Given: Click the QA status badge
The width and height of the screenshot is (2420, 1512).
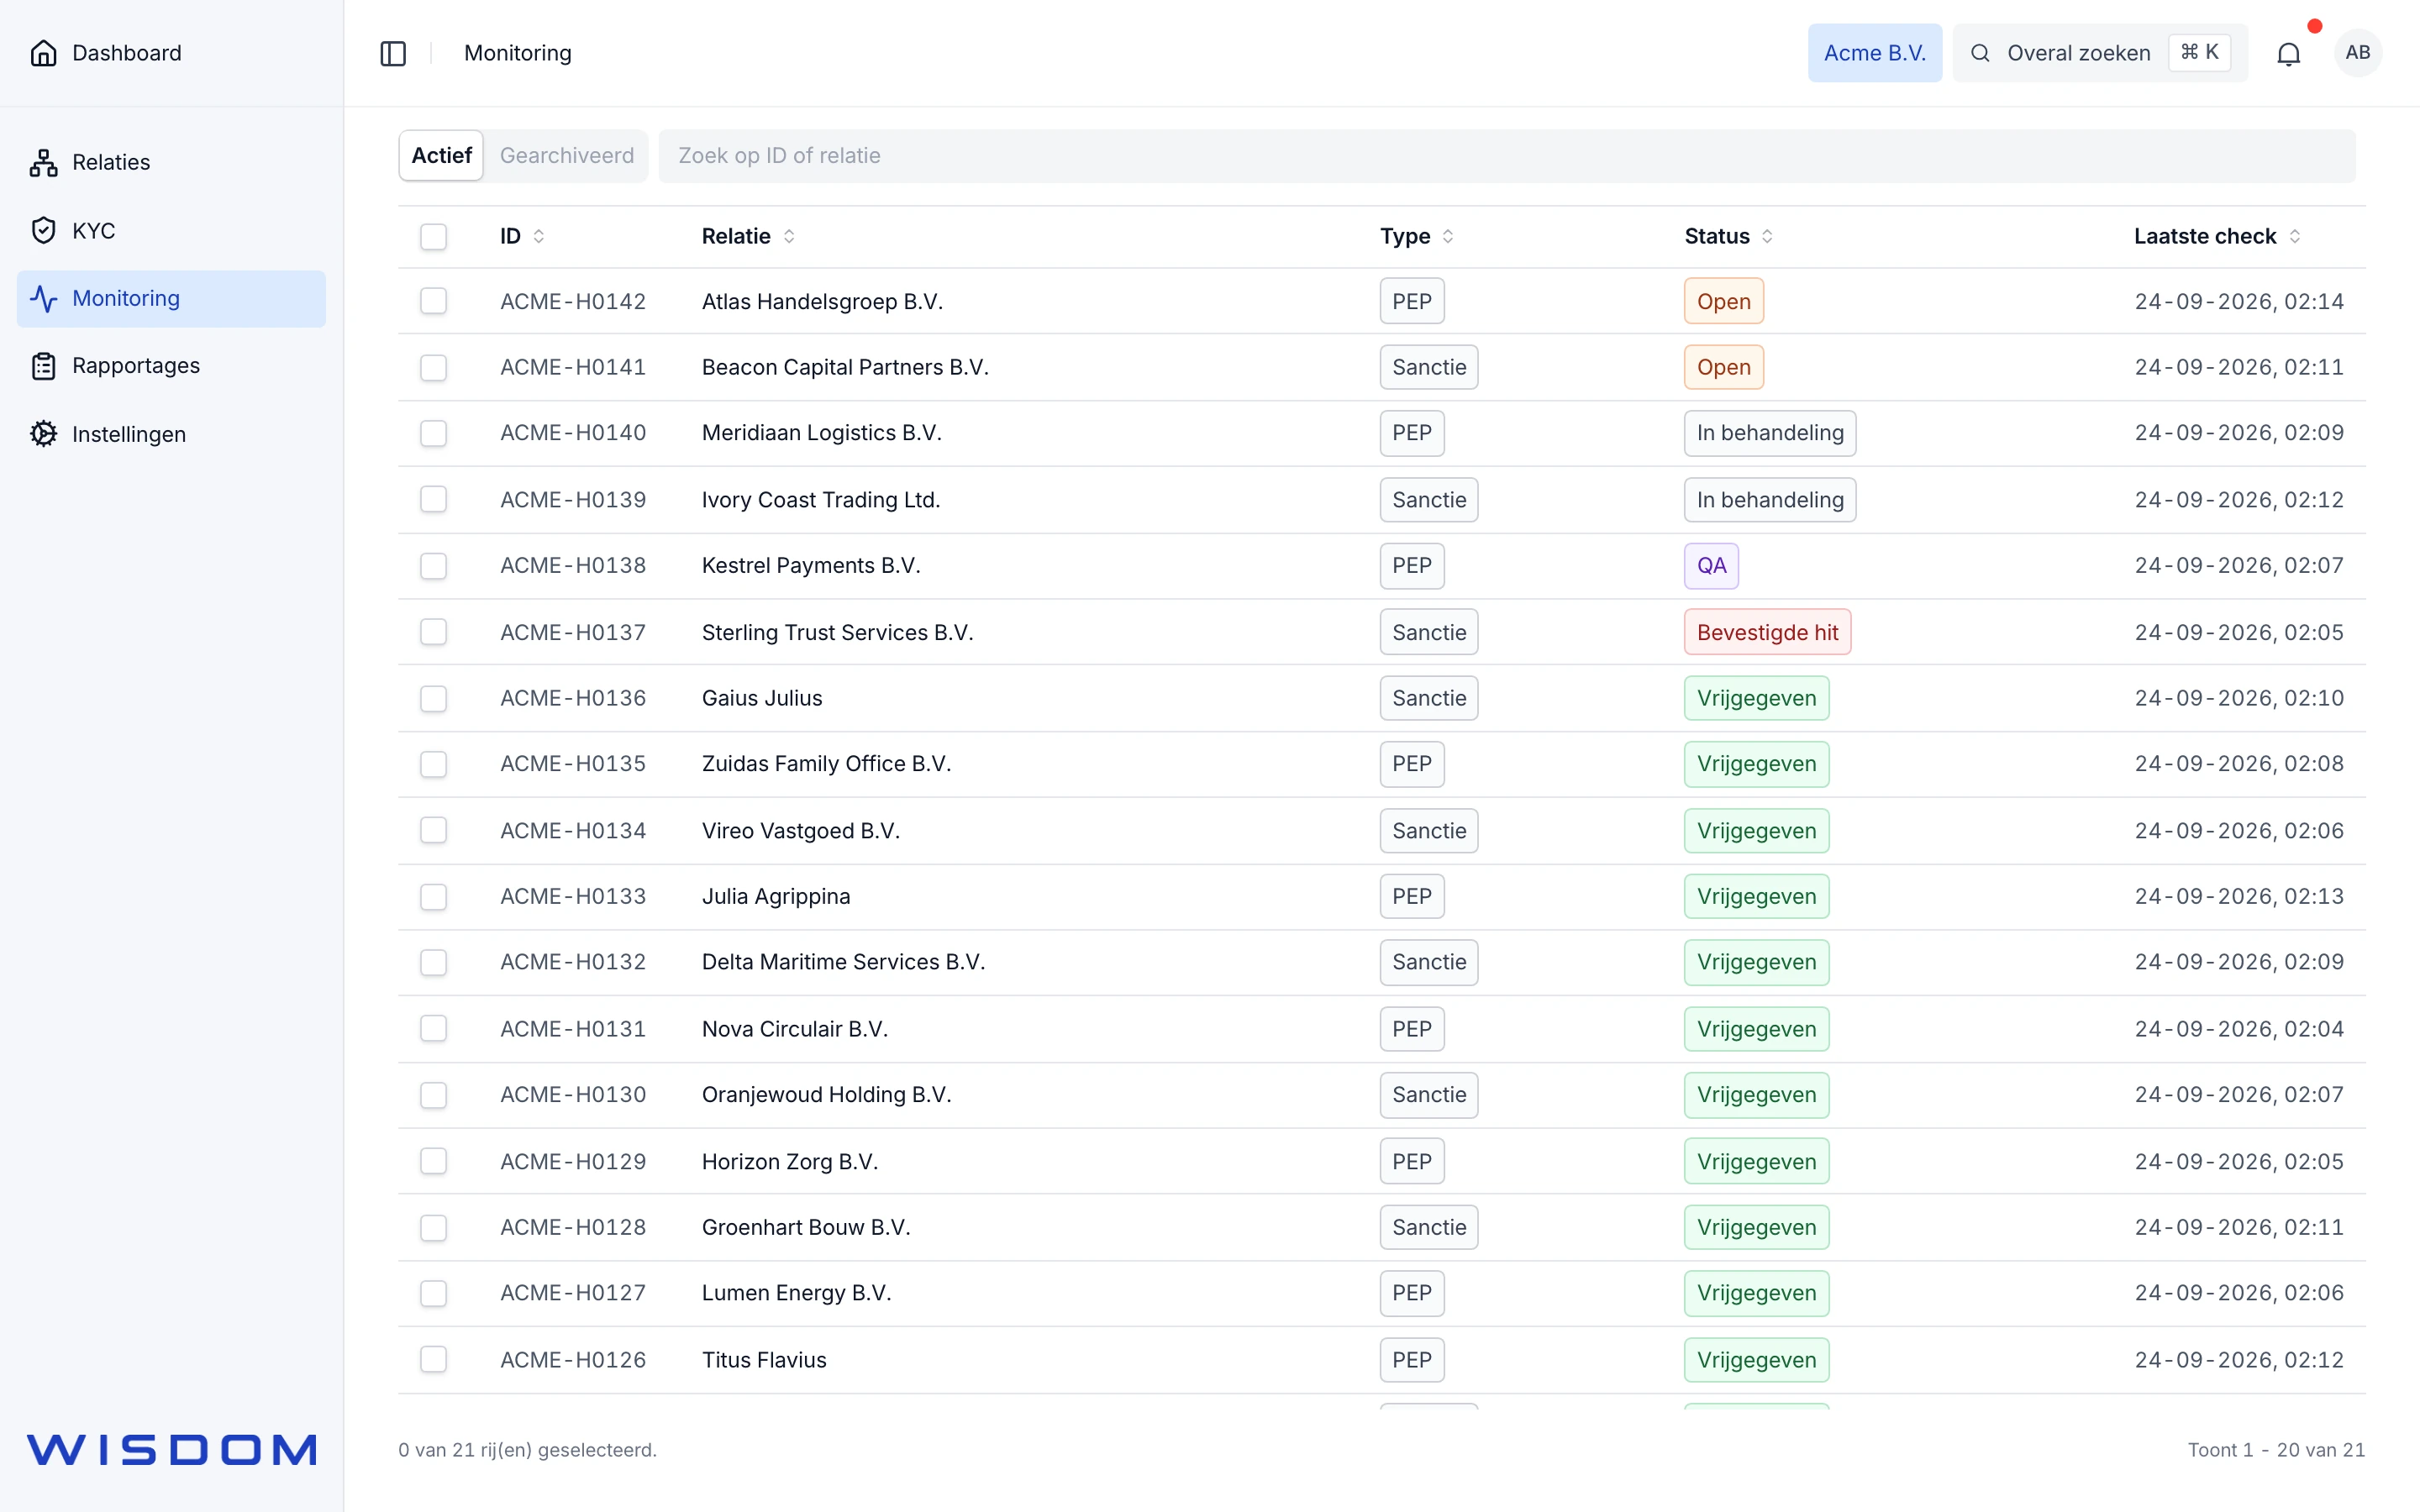Looking at the screenshot, I should [x=1711, y=566].
